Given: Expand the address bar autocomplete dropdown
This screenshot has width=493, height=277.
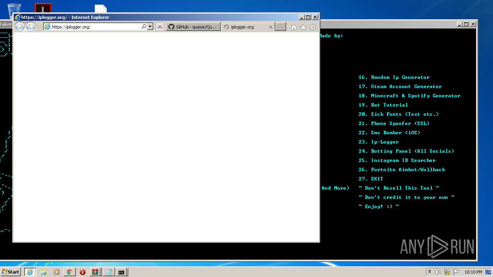Looking at the screenshot, I should tap(150, 27).
